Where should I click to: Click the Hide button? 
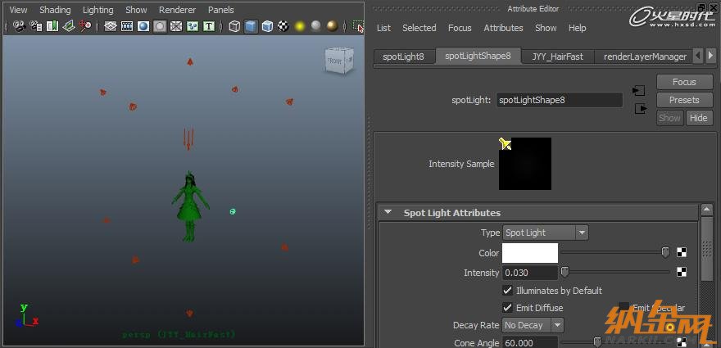point(698,118)
